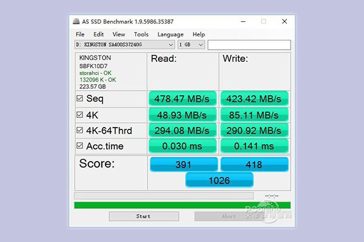Minimize the AS SSD Benchmark window

[243, 21]
